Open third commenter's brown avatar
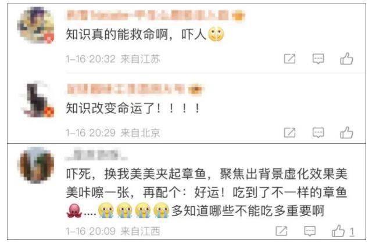Viewport: 376px width, 244px height. (x=35, y=166)
